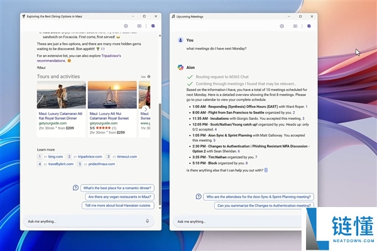Viewport: 377px width, 251px height.
Task: Open timeout.com source reference
Action: point(123,157)
